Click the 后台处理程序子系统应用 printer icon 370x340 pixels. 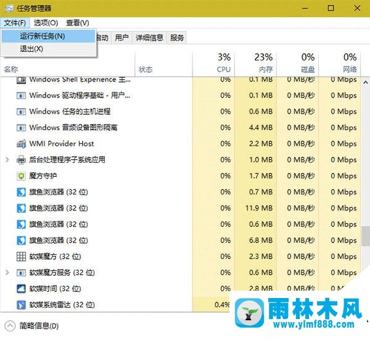[21, 160]
